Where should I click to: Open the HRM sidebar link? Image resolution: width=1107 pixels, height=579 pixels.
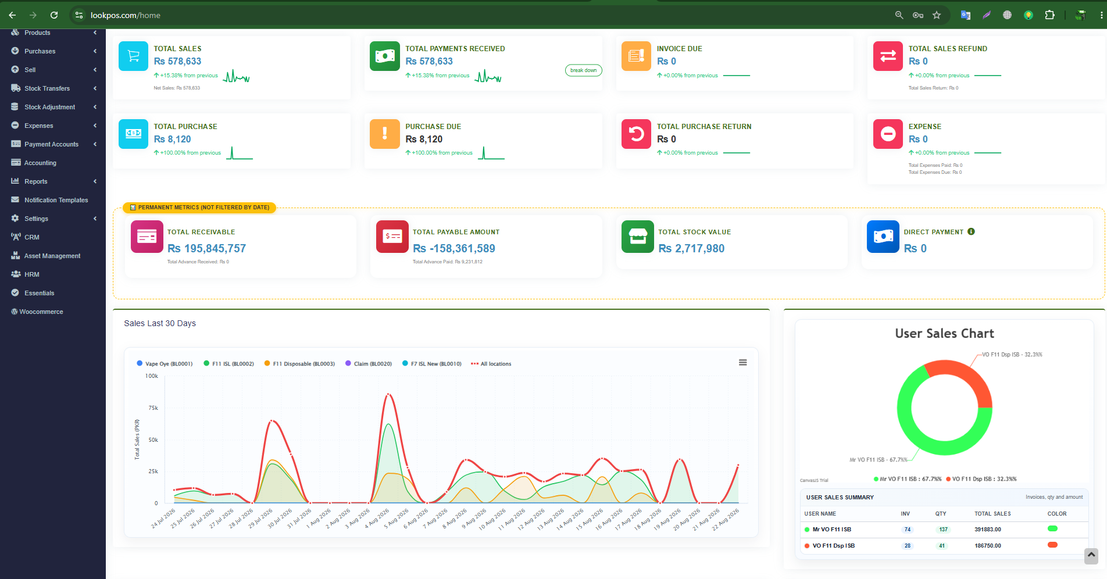[x=53, y=274]
